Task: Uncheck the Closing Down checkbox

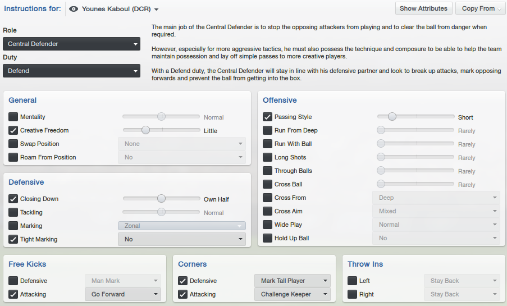Action: pyautogui.click(x=13, y=199)
